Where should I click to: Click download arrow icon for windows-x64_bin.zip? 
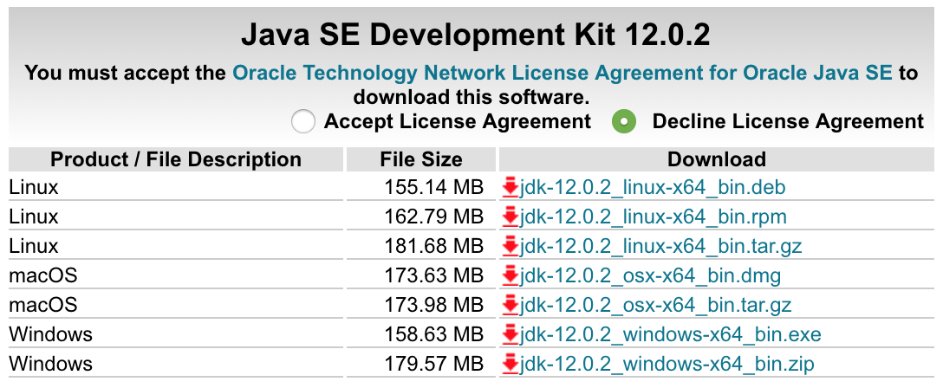coord(510,364)
